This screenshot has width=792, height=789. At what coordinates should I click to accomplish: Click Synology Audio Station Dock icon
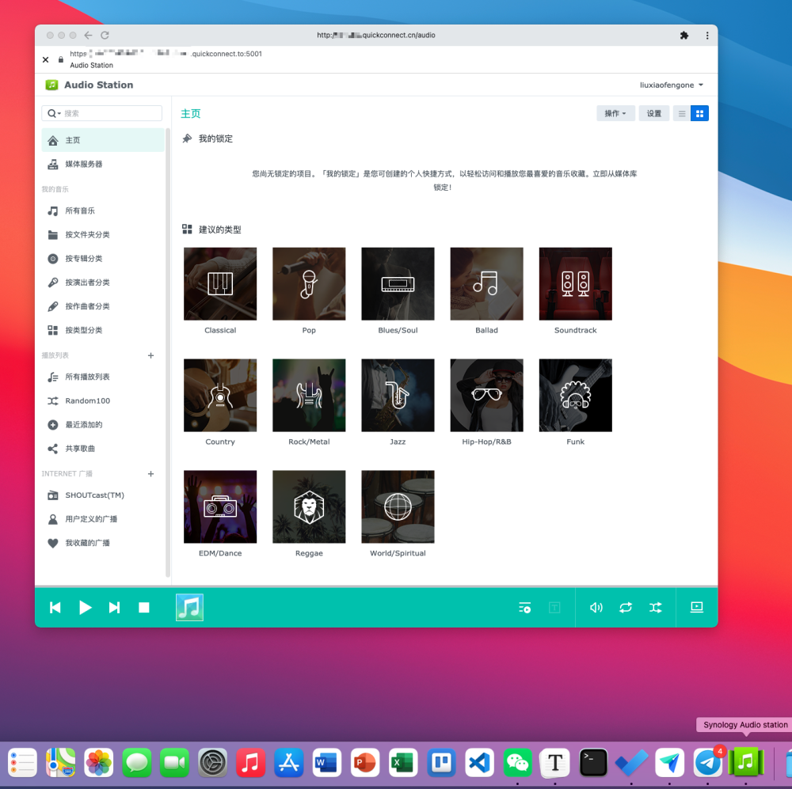[745, 762]
